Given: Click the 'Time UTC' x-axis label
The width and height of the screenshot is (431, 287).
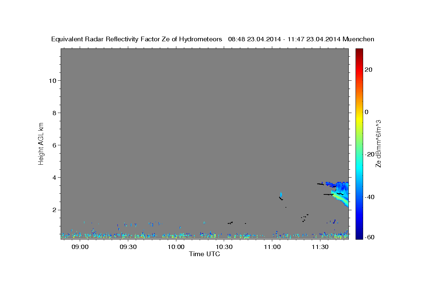Looking at the screenshot, I should tap(204, 254).
